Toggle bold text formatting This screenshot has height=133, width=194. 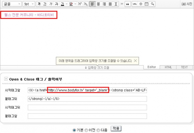click(39, 4)
